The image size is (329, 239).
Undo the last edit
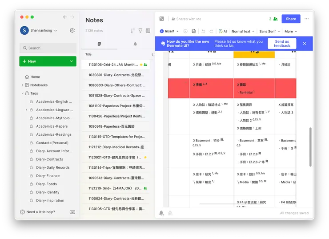point(203,31)
